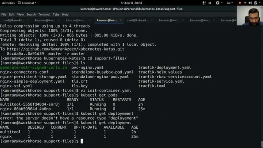Click the file name traefik-deployment.yaml
The width and height of the screenshot is (263, 148).
(164, 67)
